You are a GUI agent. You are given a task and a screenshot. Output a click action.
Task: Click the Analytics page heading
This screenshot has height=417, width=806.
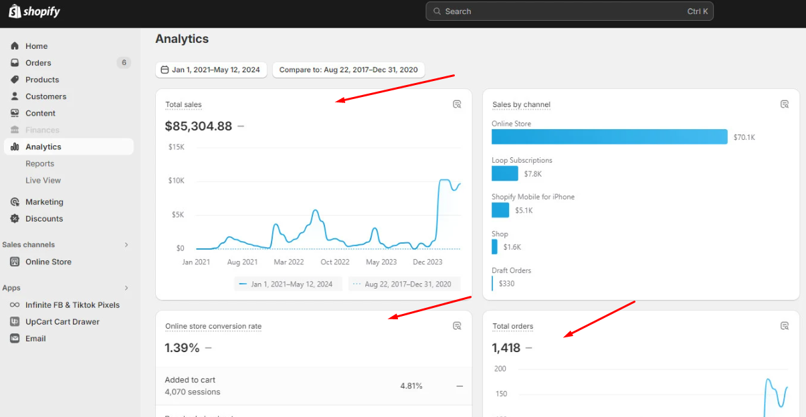coord(182,39)
